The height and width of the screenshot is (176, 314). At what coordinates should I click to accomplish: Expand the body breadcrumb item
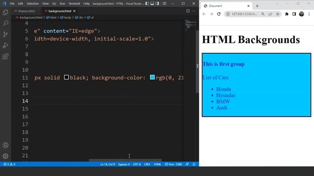click(x=68, y=18)
